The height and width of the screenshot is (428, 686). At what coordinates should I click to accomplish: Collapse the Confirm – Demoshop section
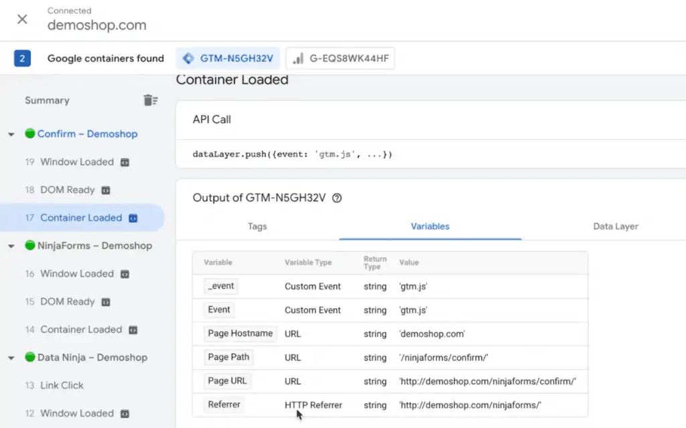pyautogui.click(x=11, y=133)
